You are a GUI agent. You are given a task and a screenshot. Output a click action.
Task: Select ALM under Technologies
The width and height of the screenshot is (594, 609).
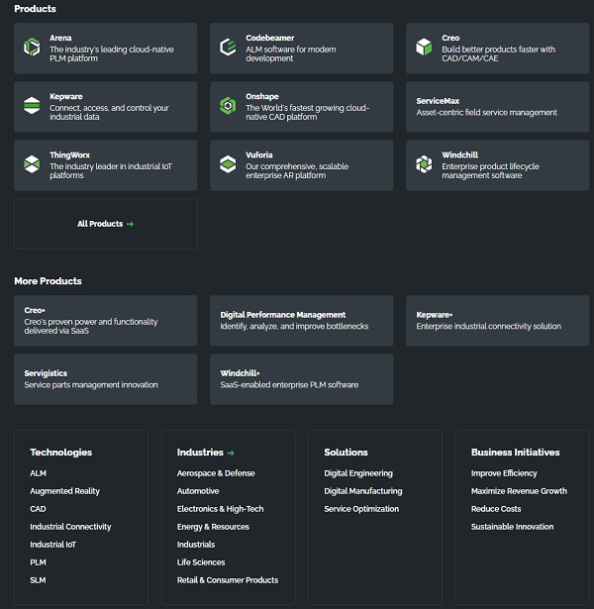(38, 473)
